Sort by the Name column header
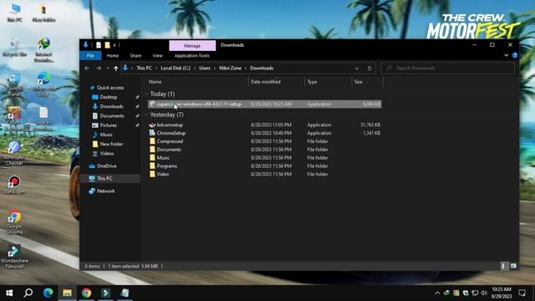The width and height of the screenshot is (535, 301). [x=155, y=82]
